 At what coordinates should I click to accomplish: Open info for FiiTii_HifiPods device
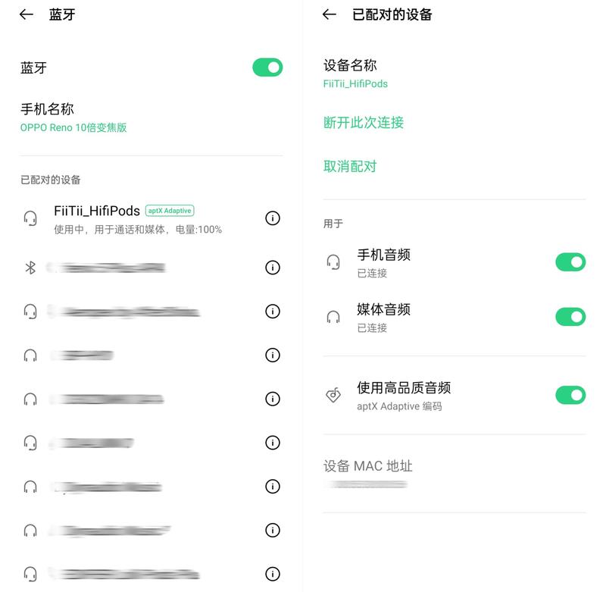click(273, 218)
